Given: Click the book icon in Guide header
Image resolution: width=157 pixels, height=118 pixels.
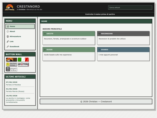Looking at the screenshot, I should click(45, 50).
